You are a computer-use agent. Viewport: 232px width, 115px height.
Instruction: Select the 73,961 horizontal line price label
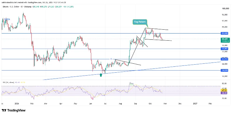225,49
